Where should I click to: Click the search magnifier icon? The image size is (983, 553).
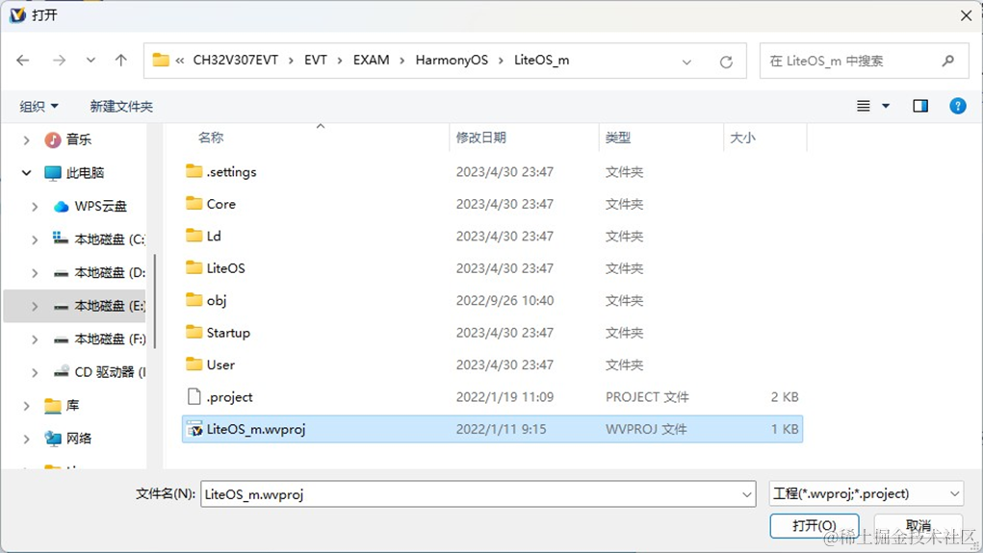pos(948,61)
